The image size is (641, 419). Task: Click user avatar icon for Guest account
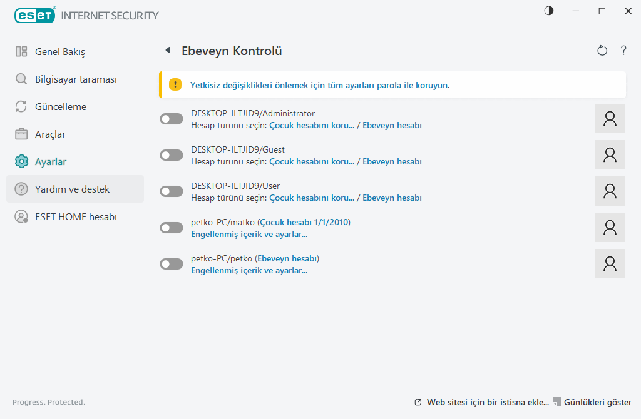(610, 154)
